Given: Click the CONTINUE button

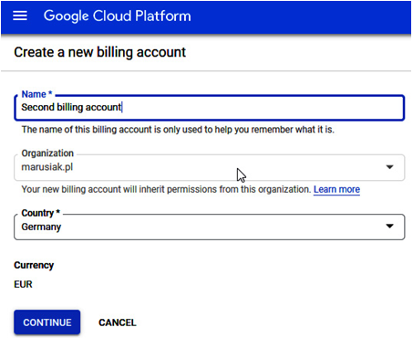Looking at the screenshot, I should (x=47, y=322).
